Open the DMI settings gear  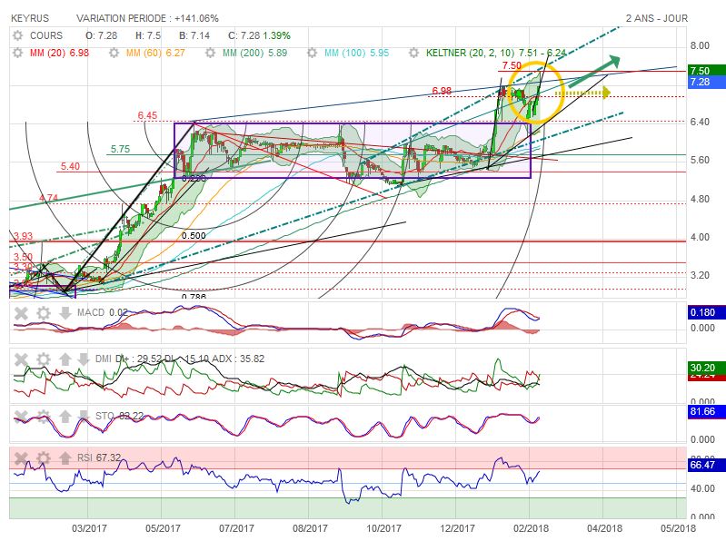tap(43, 359)
